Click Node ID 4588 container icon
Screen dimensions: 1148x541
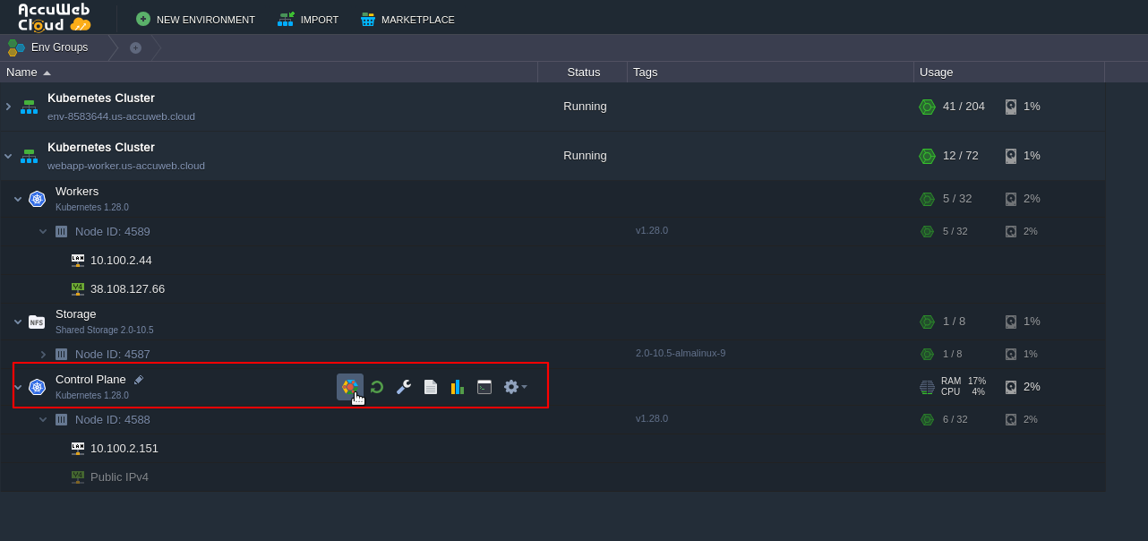(x=61, y=419)
